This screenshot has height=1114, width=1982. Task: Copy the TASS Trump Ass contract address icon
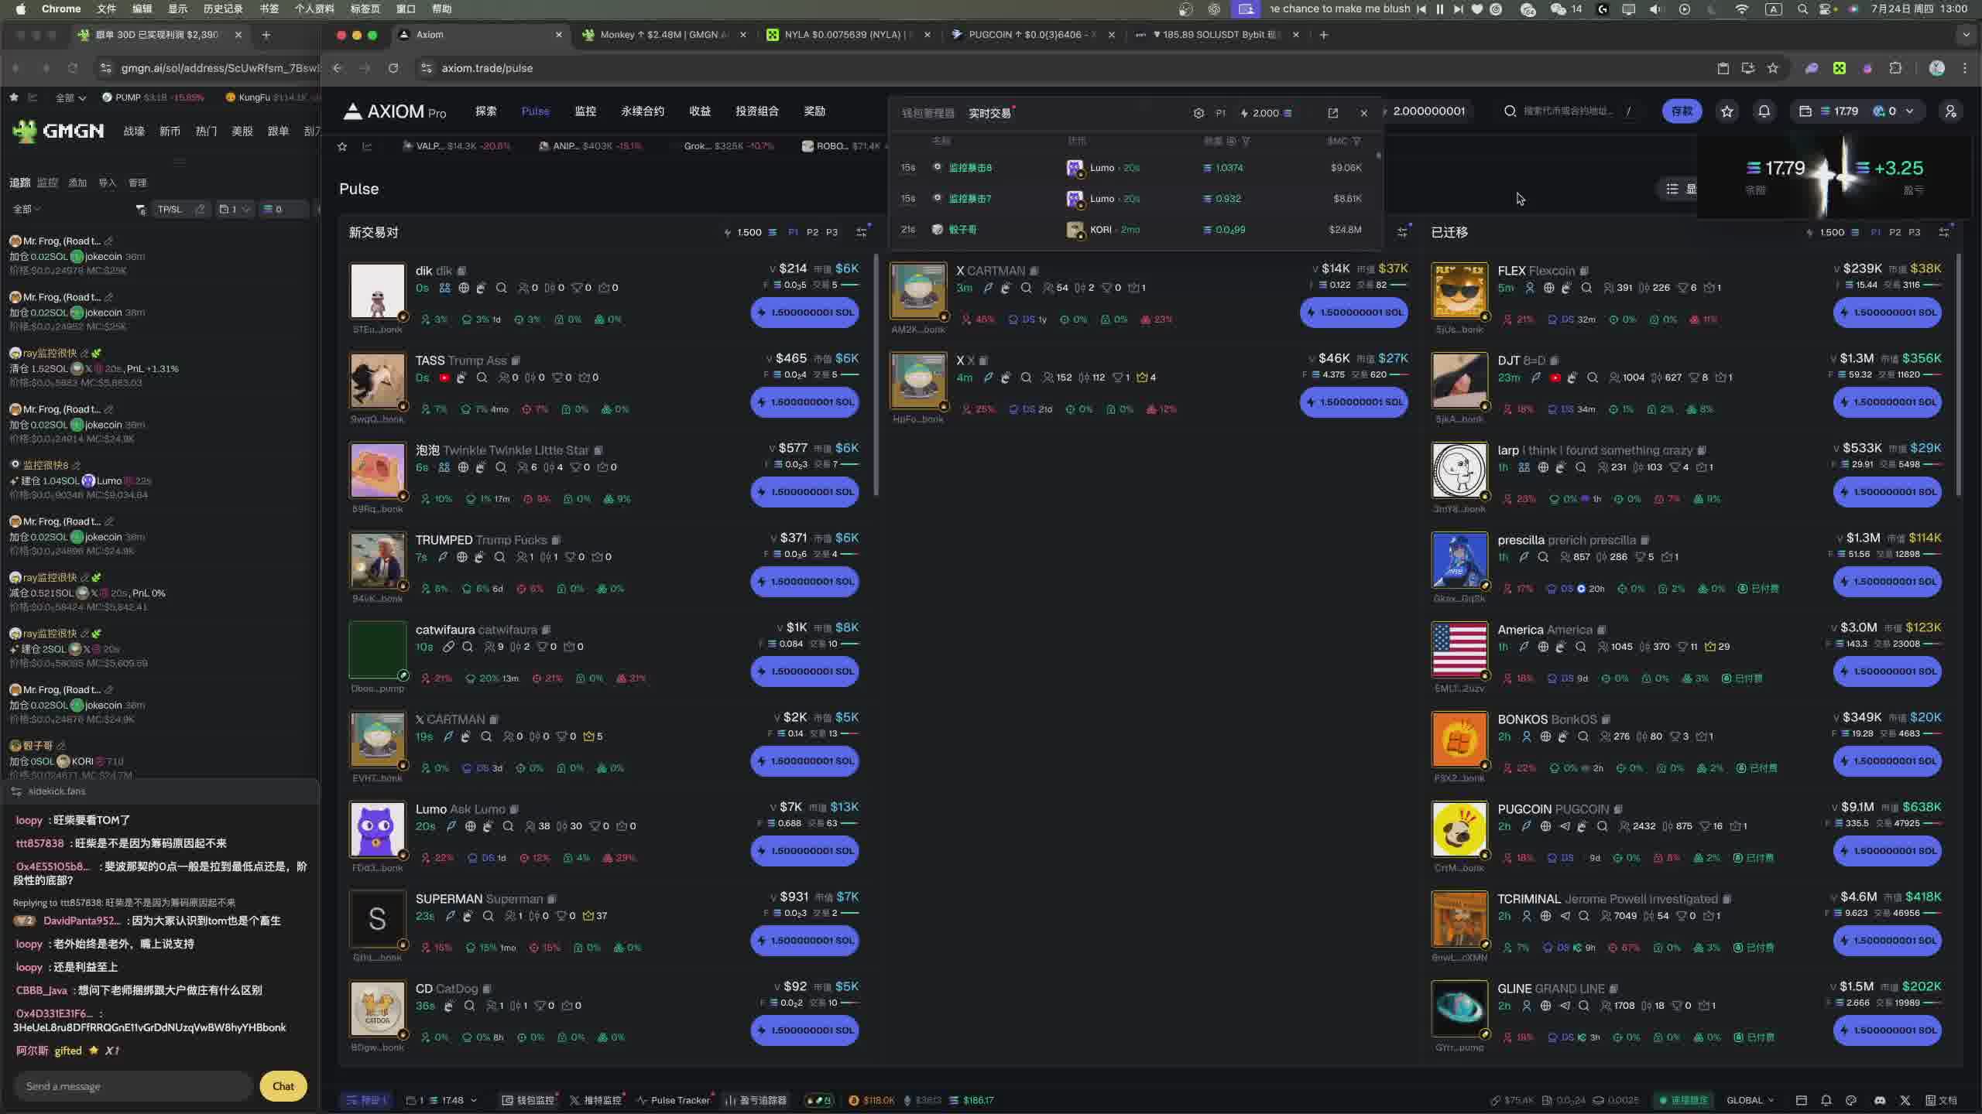(x=516, y=361)
